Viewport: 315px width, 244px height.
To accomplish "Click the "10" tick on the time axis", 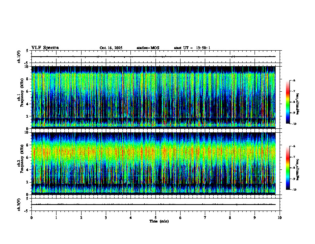I will click(x=280, y=218).
